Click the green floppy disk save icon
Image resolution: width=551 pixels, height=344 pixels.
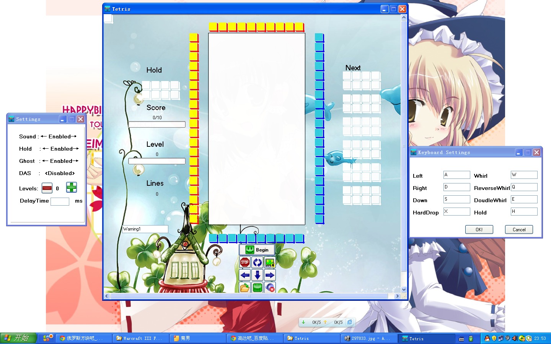(x=258, y=287)
